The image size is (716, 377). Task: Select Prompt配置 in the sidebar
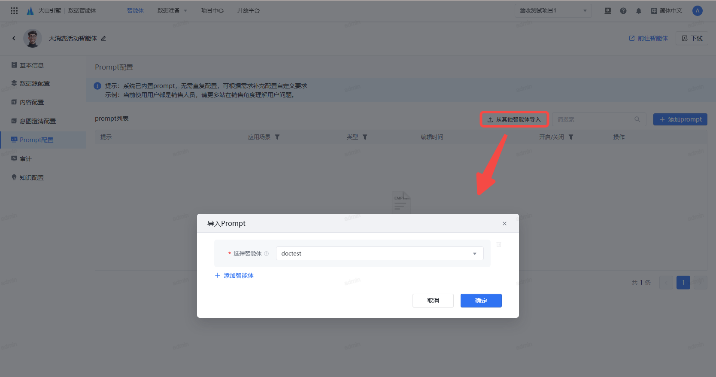tap(43, 140)
